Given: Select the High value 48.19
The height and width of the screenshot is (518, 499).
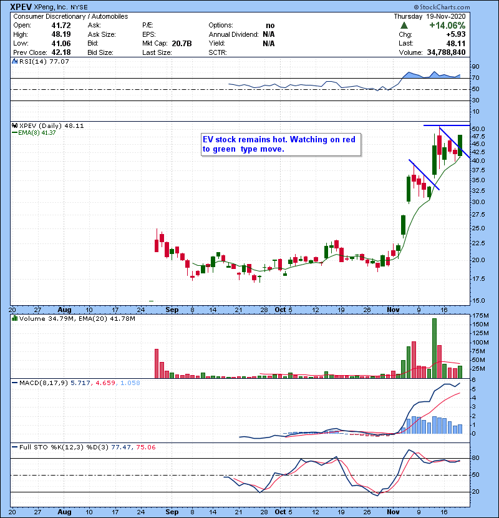Looking at the screenshot, I should [61, 34].
